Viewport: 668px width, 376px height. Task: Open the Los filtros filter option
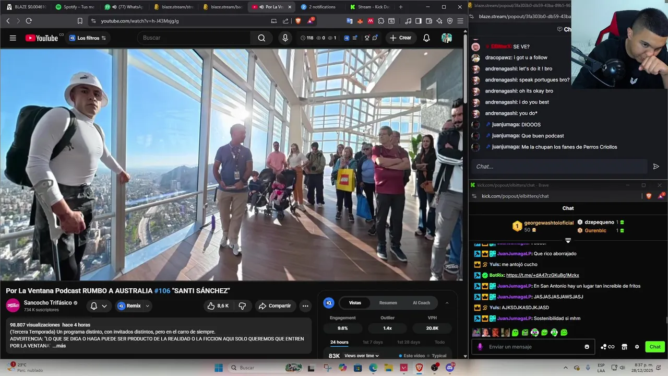88,38
